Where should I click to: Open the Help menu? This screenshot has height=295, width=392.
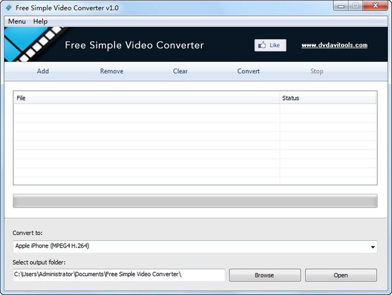41,22
